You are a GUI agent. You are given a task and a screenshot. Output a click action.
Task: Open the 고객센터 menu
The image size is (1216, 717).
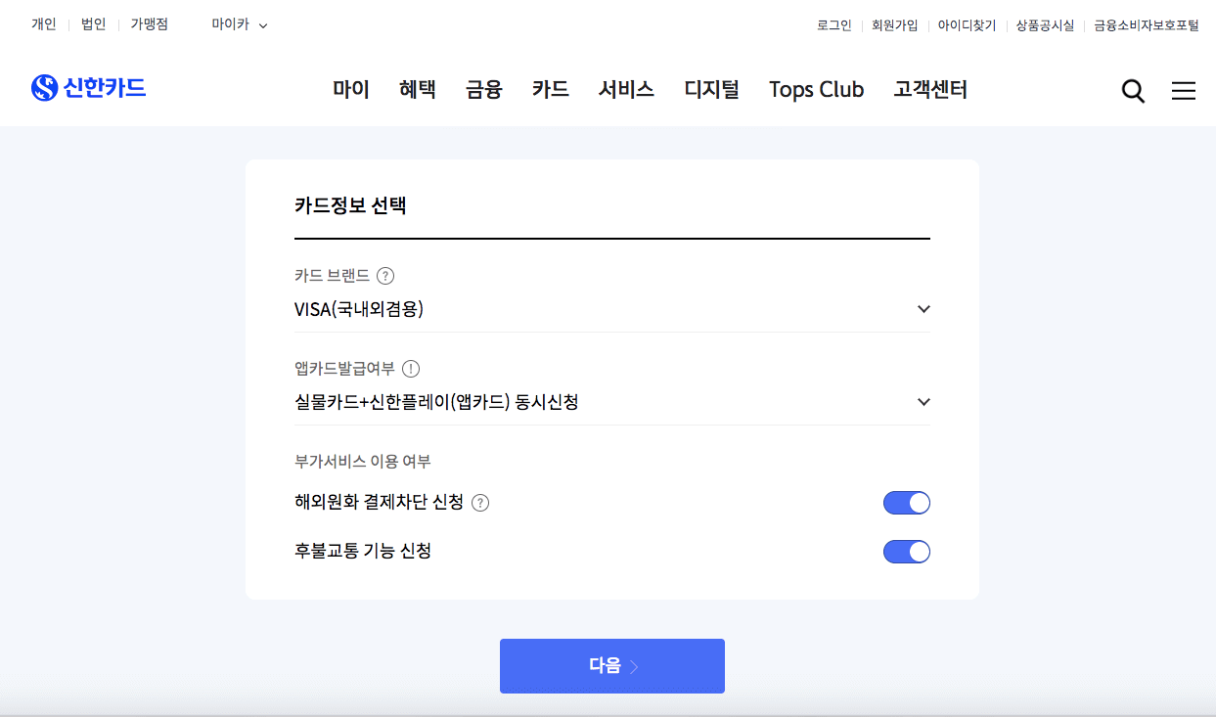click(930, 89)
